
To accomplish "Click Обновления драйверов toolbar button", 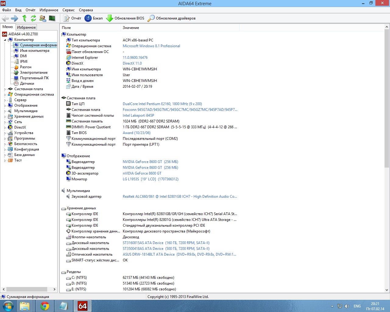I will pos(172,18).
